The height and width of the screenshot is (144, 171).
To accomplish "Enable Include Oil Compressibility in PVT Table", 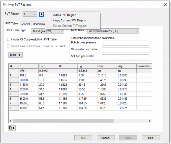I will (9, 40).
